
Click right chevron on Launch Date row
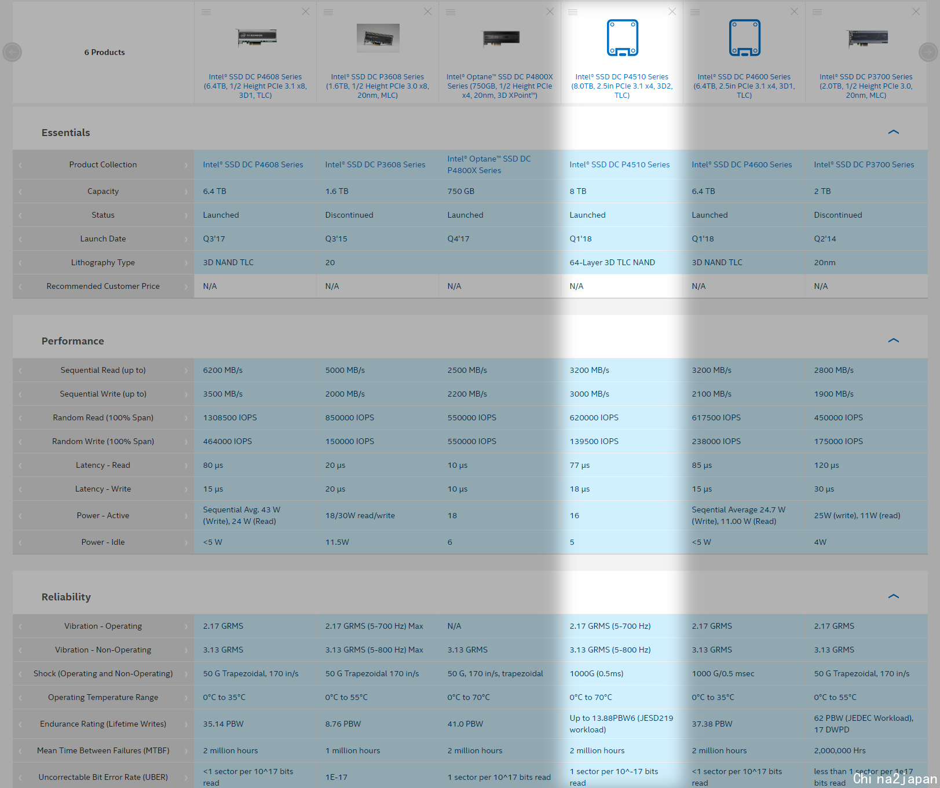tap(186, 239)
